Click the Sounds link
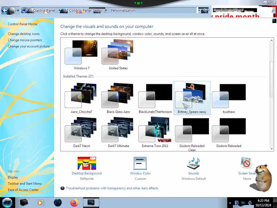 point(193,173)
